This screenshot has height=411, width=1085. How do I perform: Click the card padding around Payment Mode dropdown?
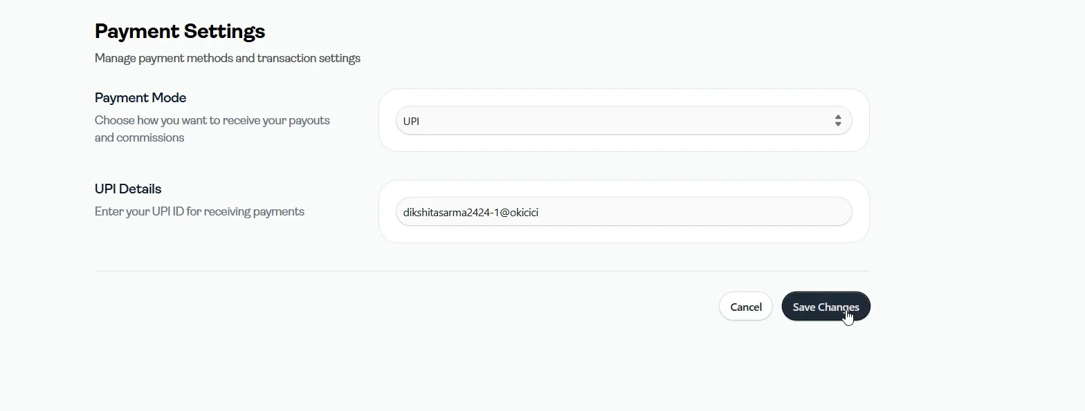623,144
